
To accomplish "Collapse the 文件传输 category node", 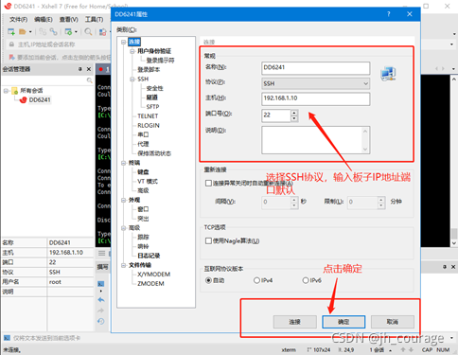I will (123, 265).
